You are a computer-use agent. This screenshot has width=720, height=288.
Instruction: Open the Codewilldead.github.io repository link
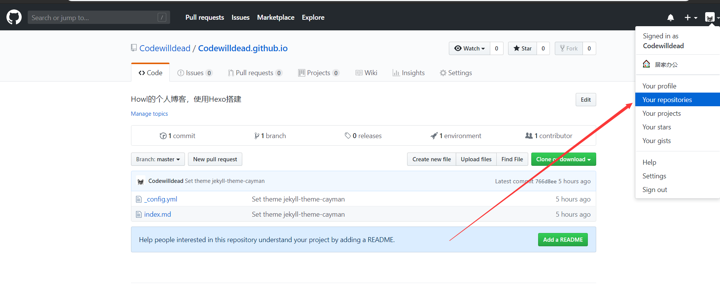tap(243, 48)
